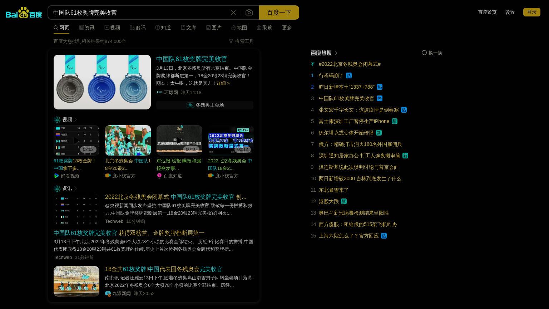The width and height of the screenshot is (549, 309).
Task: Click the 百度一下 search button
Action: click(x=279, y=13)
